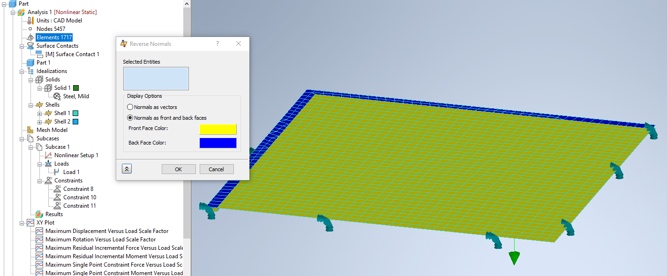
Task: Click the Shell 2 icon
Action: 48,122
